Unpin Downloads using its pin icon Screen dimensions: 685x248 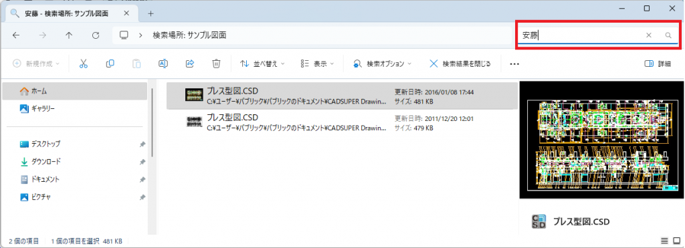point(142,162)
